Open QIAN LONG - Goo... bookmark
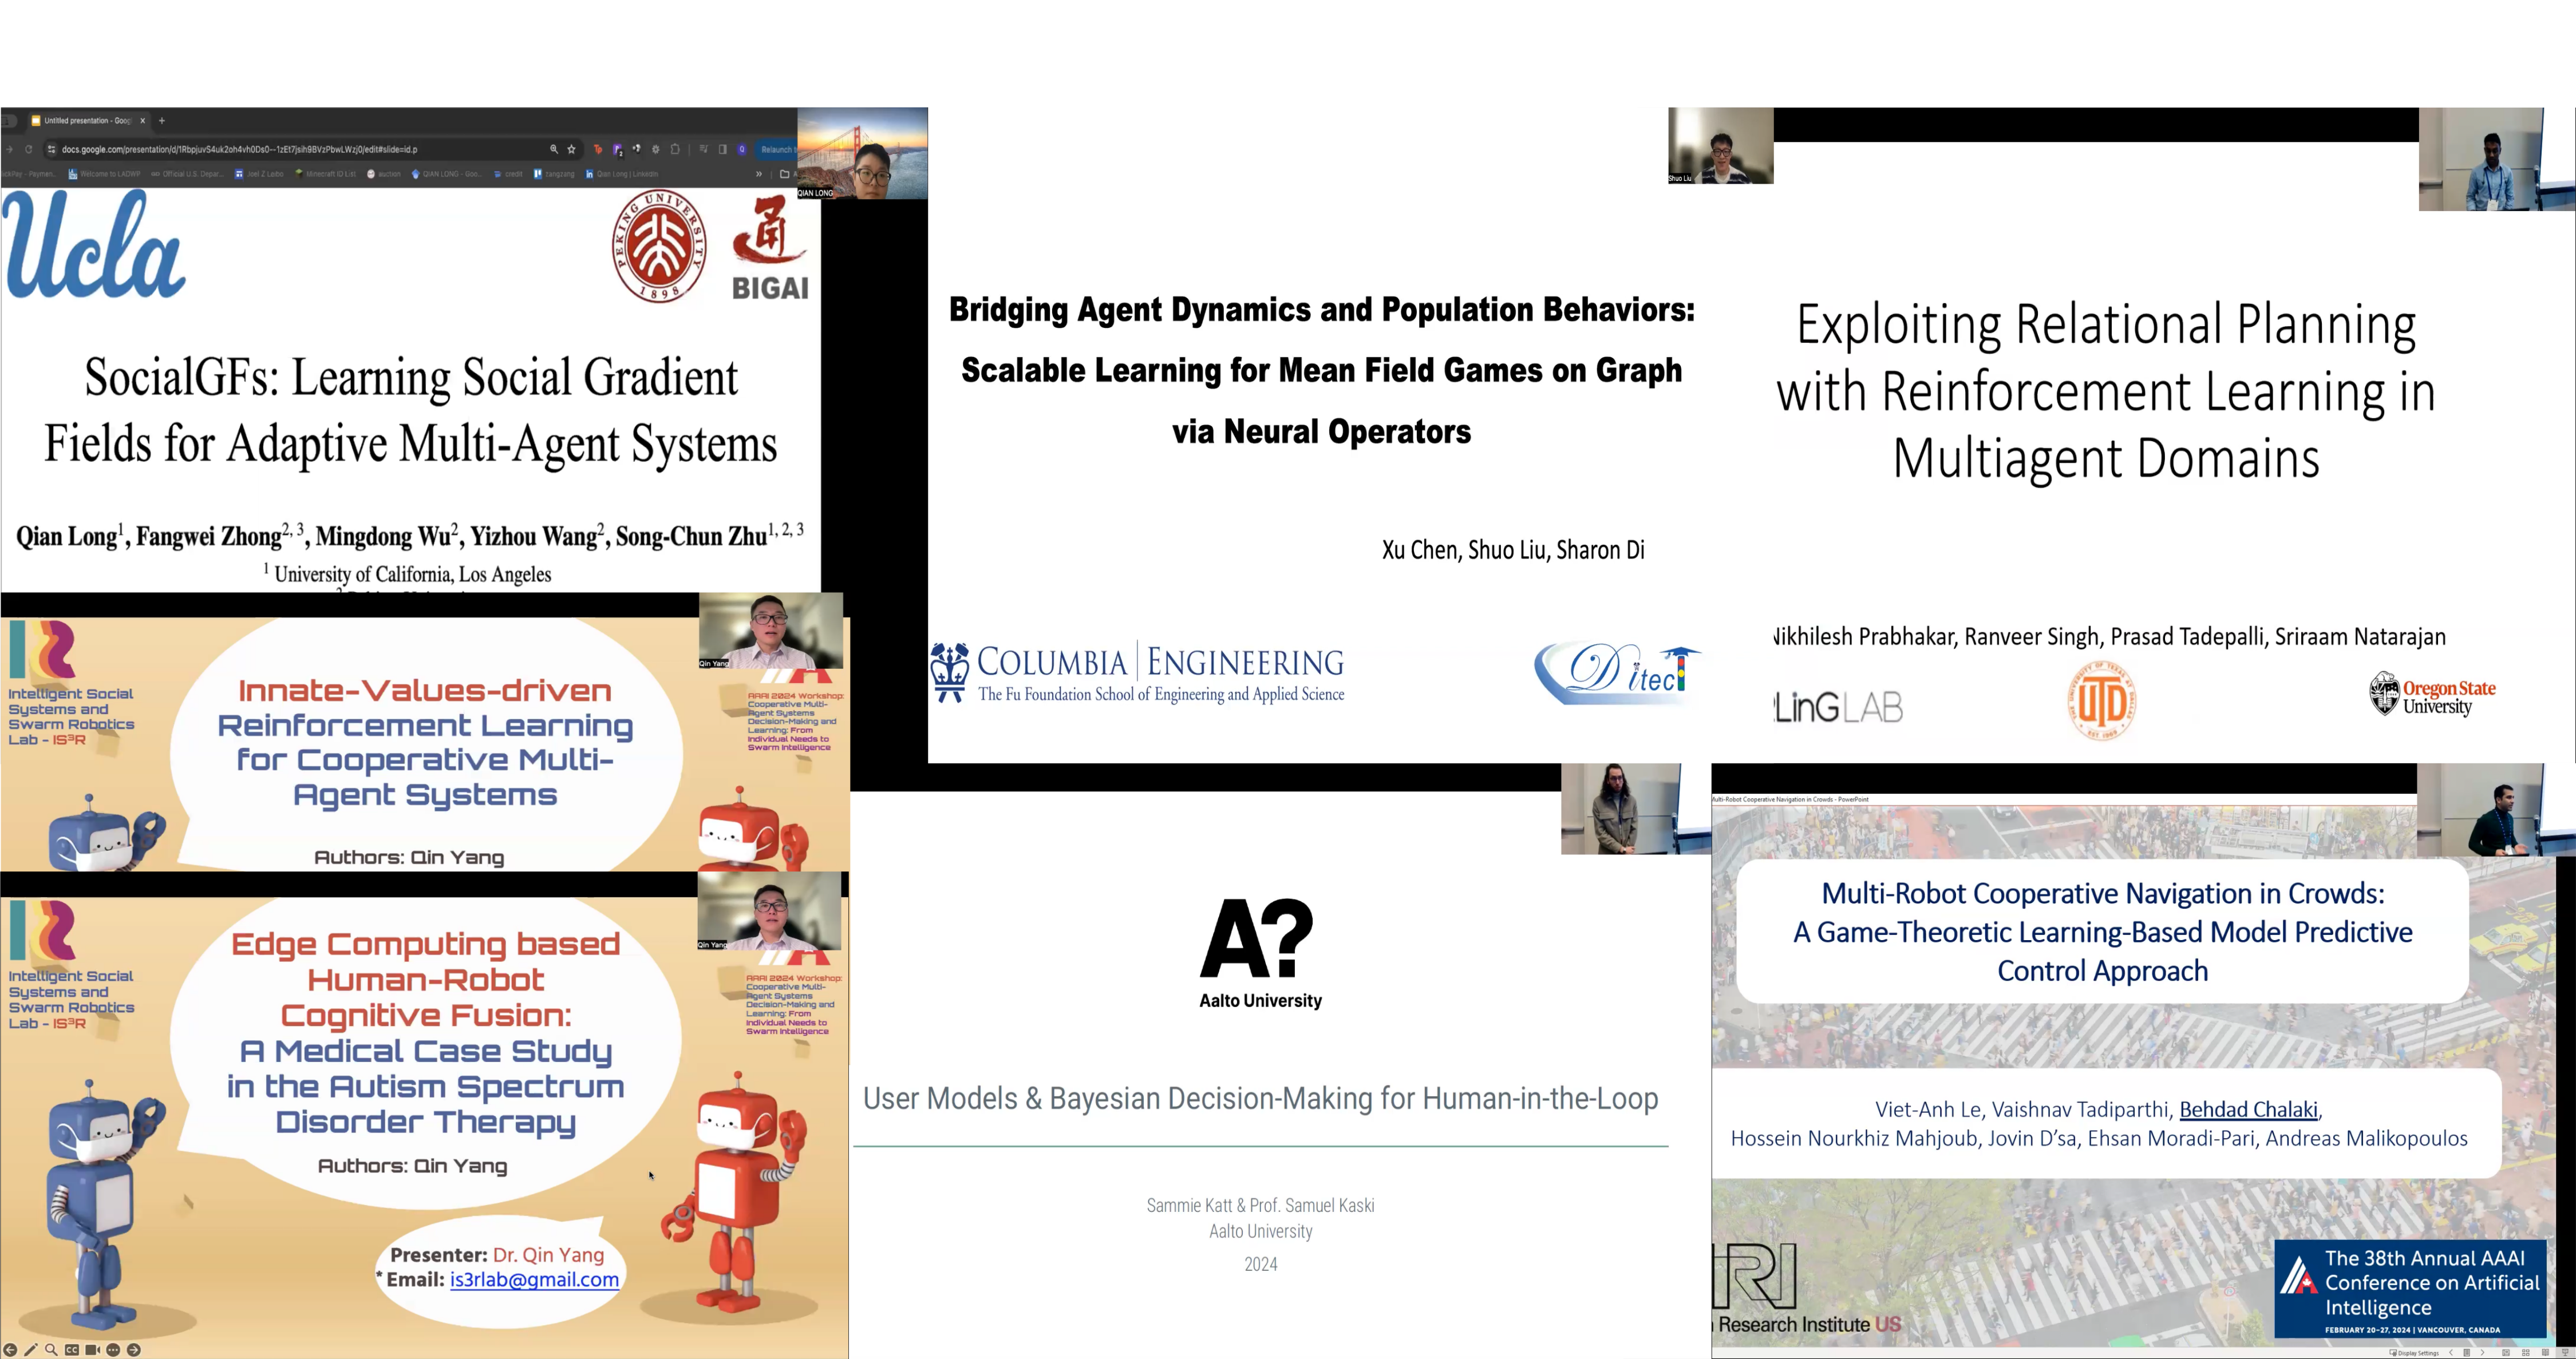2576x1359 pixels. [x=446, y=174]
